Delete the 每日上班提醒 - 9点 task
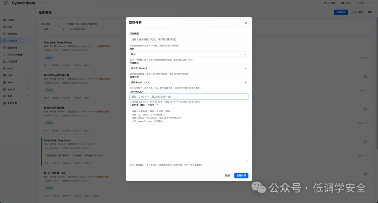This screenshot has height=203, width=378. point(365,174)
